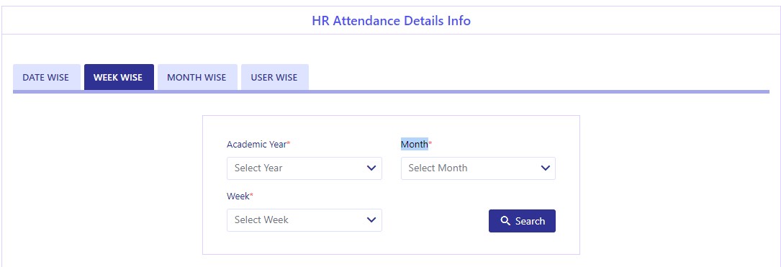Click the Search button
781x267 pixels.
pos(522,221)
